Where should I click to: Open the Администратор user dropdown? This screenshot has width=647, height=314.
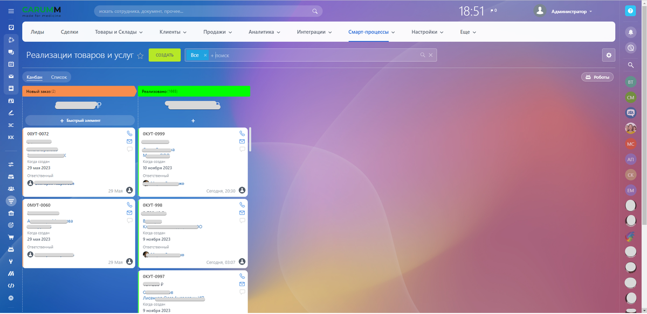(x=572, y=11)
